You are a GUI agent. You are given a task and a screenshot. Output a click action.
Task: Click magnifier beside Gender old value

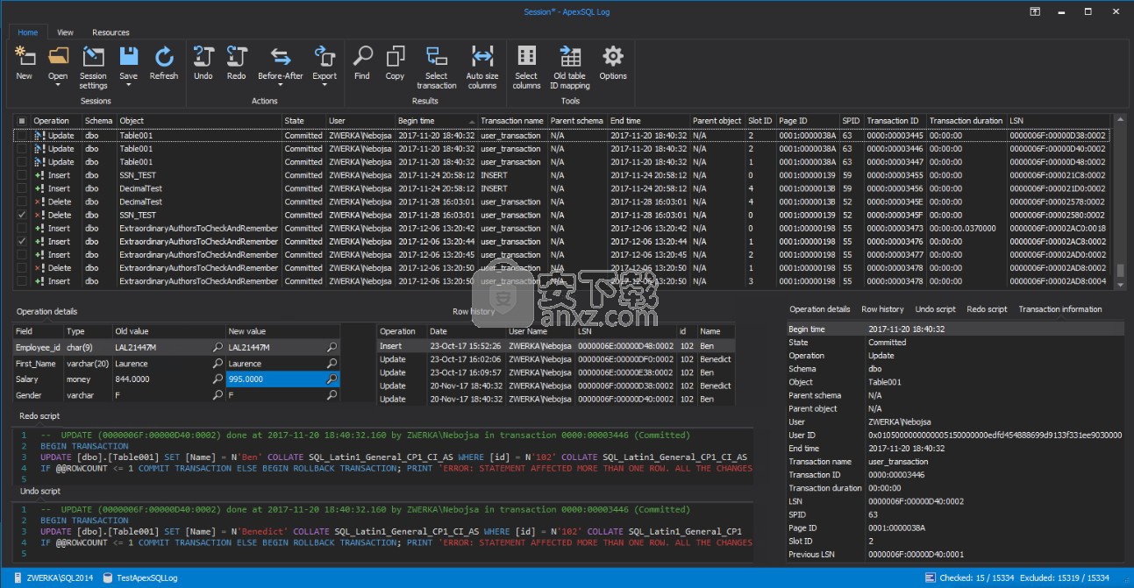click(x=218, y=395)
